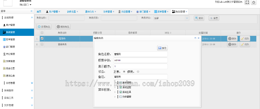
Task: Close the 字典管理 tab with its ×
Action: pyautogui.click(x=114, y=12)
